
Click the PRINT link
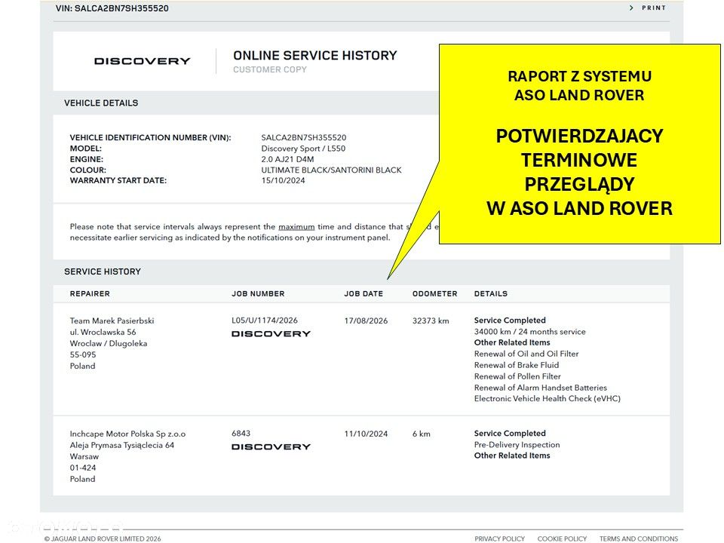pyautogui.click(x=654, y=8)
